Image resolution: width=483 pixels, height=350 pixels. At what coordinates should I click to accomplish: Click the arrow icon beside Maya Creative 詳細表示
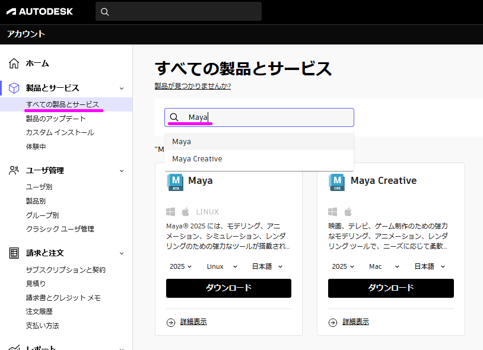click(x=333, y=322)
